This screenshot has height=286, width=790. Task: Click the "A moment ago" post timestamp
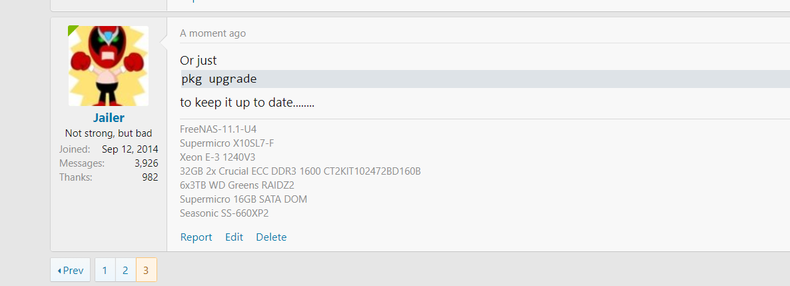212,33
